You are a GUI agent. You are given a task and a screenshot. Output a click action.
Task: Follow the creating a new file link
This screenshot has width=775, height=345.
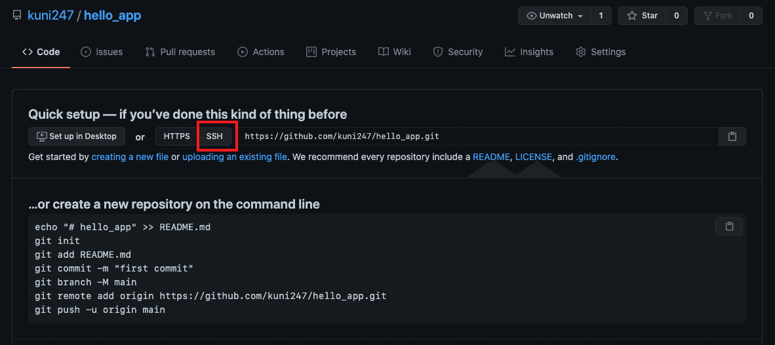click(x=130, y=157)
